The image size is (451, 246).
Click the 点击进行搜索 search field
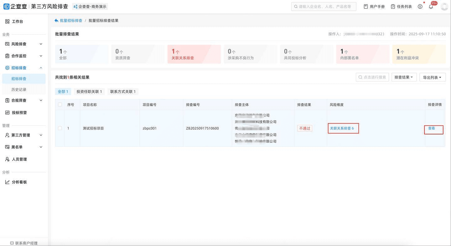tap(372, 77)
